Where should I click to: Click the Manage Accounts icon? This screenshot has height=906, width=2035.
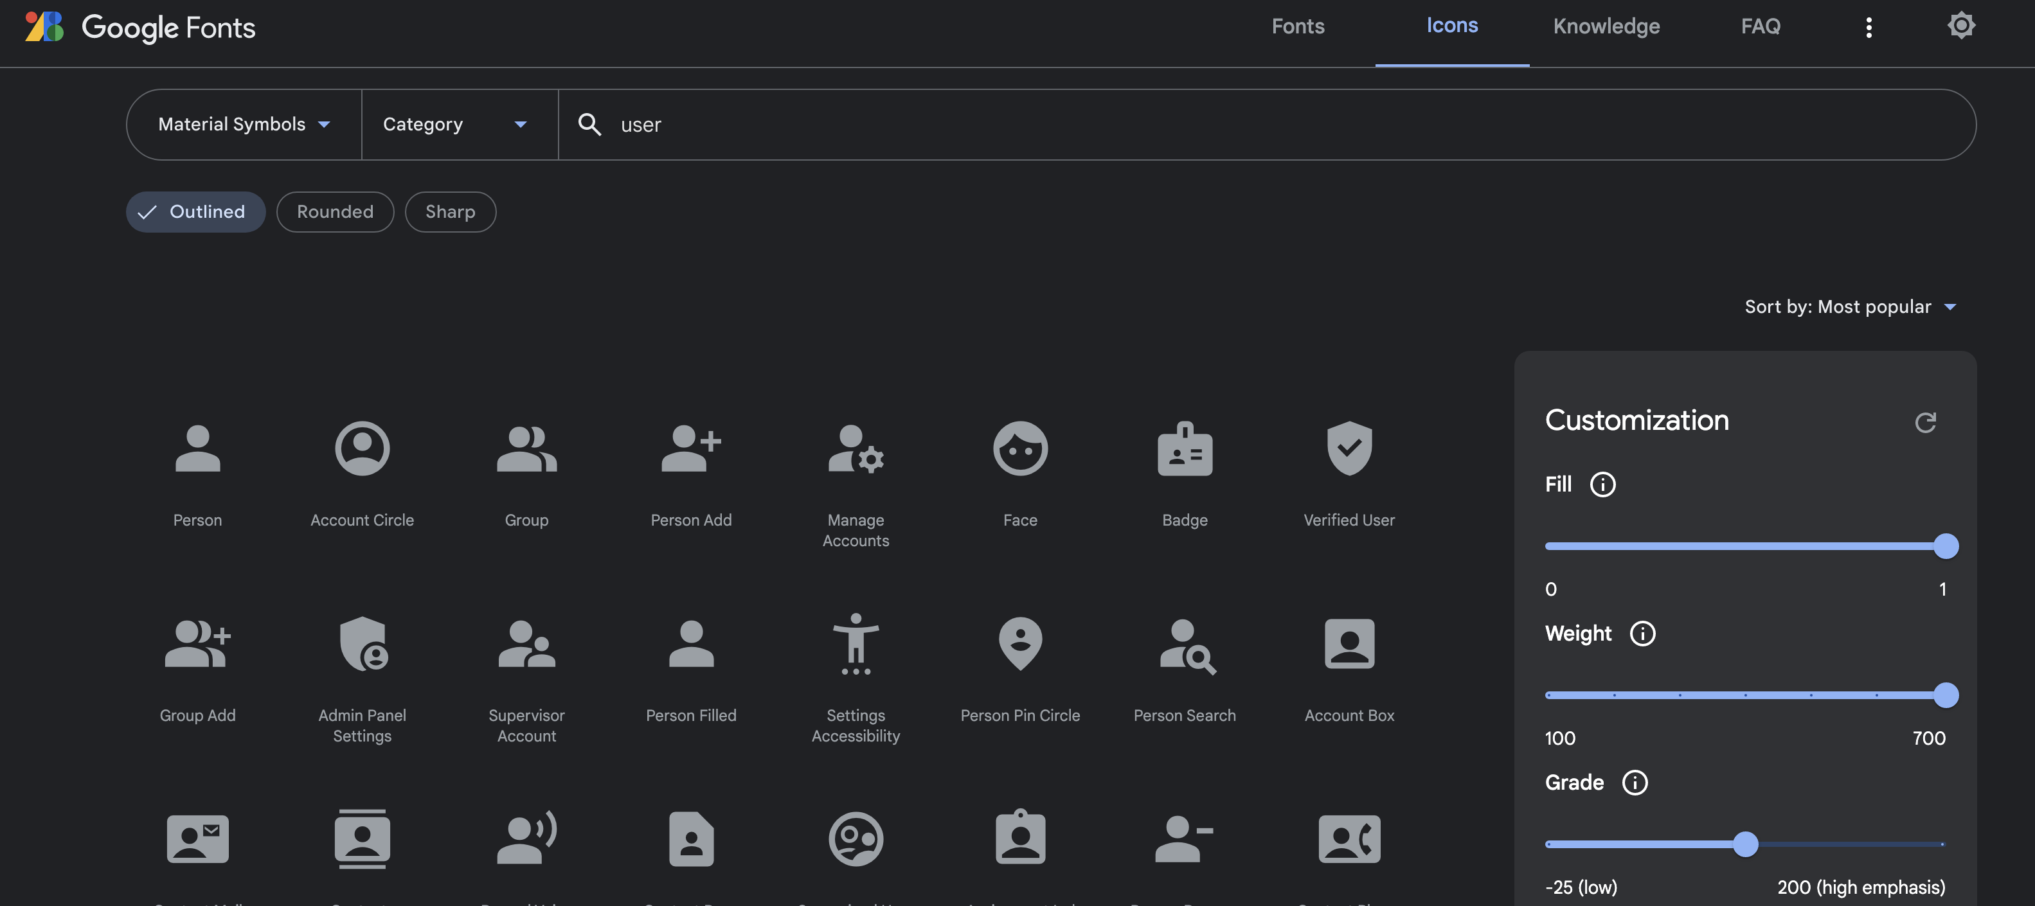coord(856,449)
